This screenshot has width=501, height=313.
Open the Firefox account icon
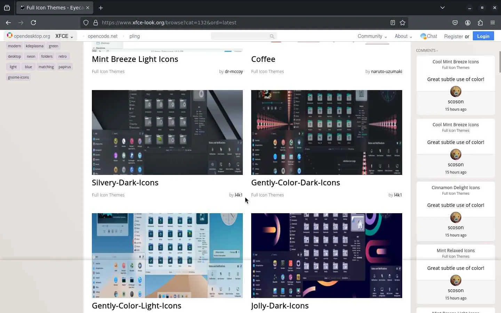coord(468,23)
